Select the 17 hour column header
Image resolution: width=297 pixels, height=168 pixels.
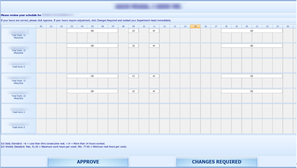[216, 26]
